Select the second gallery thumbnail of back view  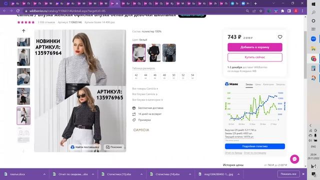point(23,57)
